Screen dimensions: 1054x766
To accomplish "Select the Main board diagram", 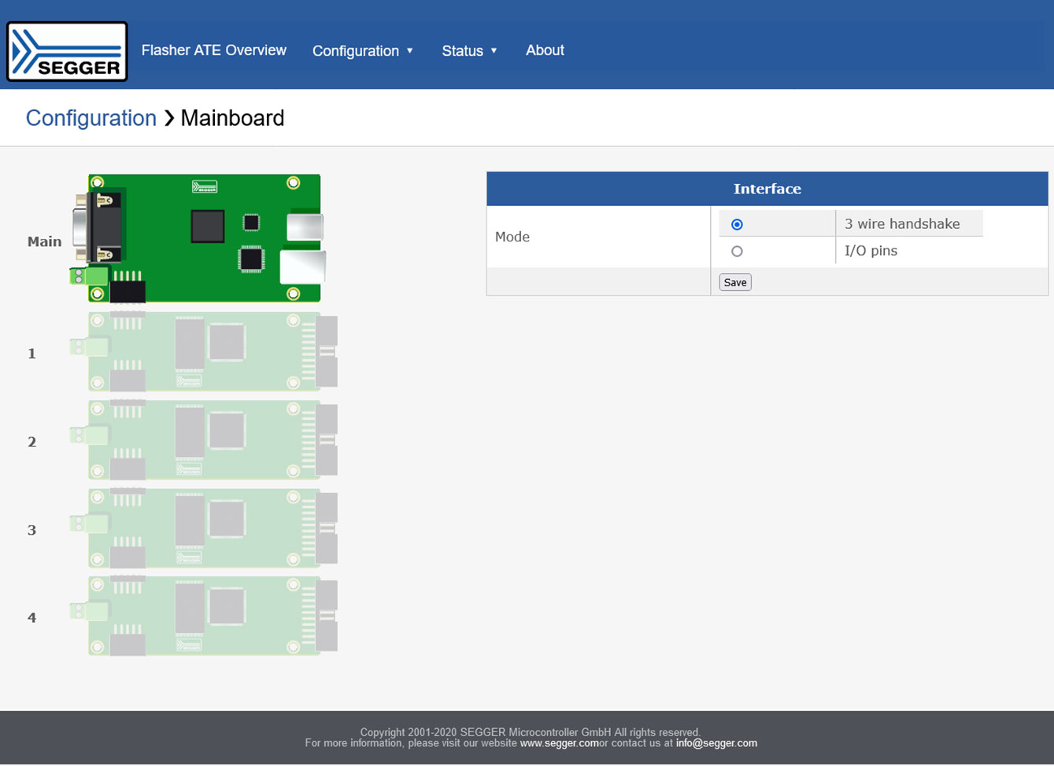I will [205, 238].
